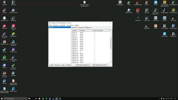Click Edit button assignment
178x100 pixels.
[x=82, y=65]
